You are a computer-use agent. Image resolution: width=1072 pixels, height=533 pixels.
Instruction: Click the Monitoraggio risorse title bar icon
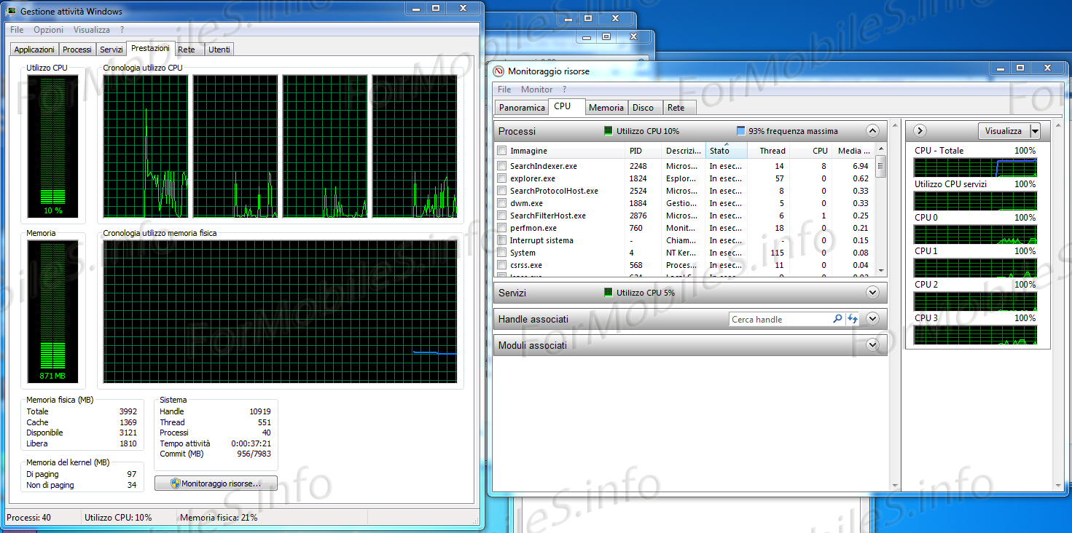[x=498, y=71]
